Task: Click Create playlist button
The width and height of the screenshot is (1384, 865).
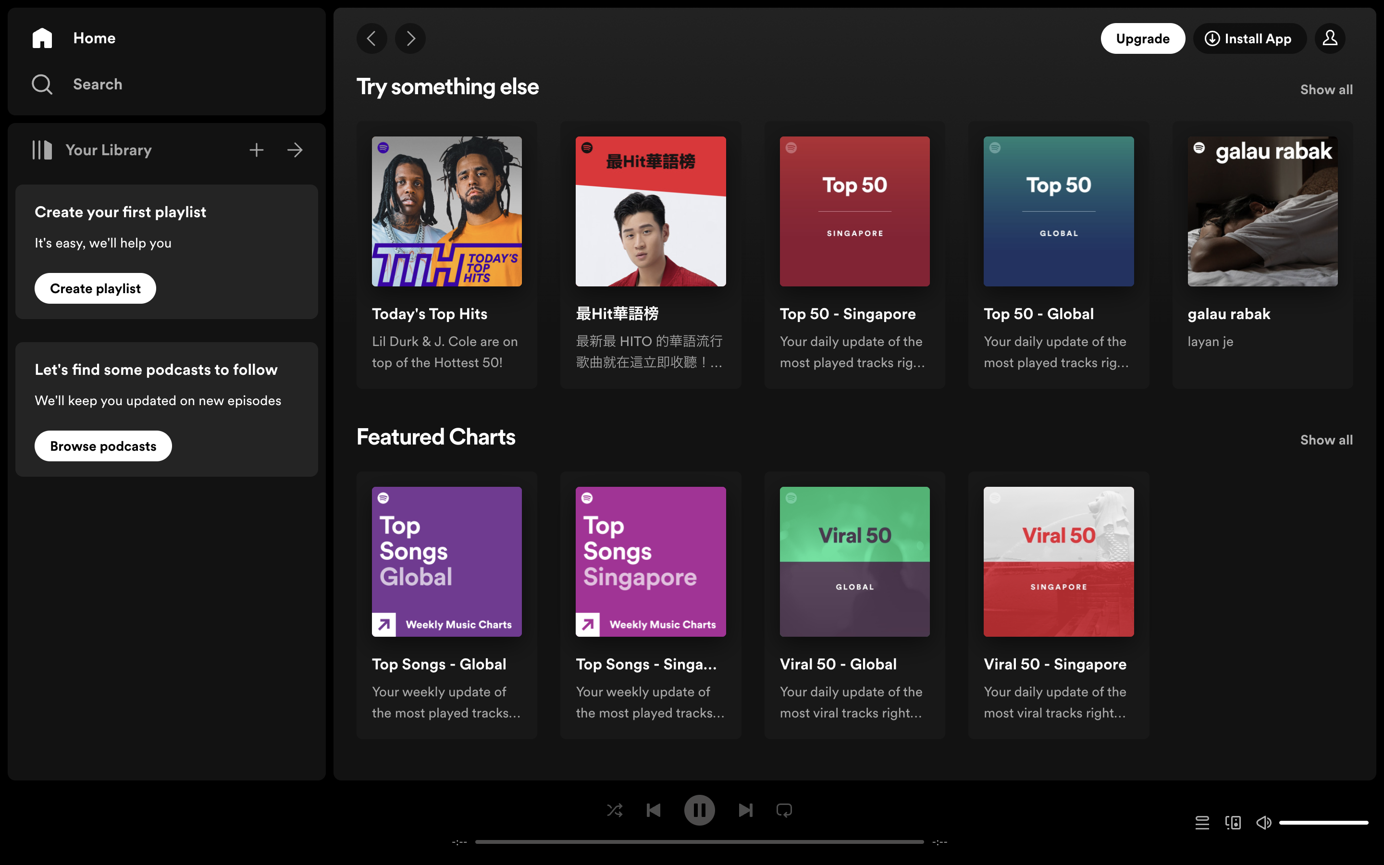Action: point(96,288)
